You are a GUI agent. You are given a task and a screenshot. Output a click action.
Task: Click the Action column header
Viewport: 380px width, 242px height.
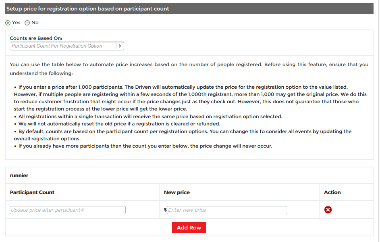click(332, 192)
